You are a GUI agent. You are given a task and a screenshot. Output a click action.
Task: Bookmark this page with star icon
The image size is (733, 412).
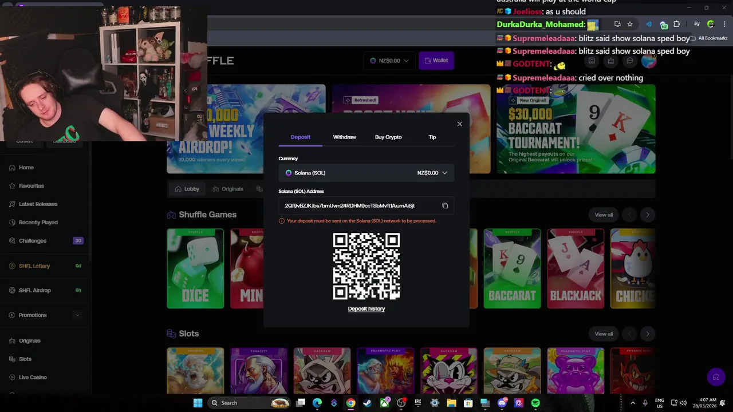[630, 24]
